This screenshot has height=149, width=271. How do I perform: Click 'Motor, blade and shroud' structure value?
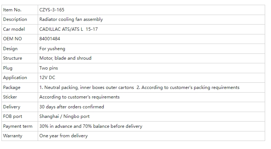pos(65,58)
